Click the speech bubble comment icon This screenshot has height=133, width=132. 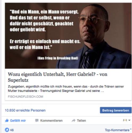[x=37, y=121]
